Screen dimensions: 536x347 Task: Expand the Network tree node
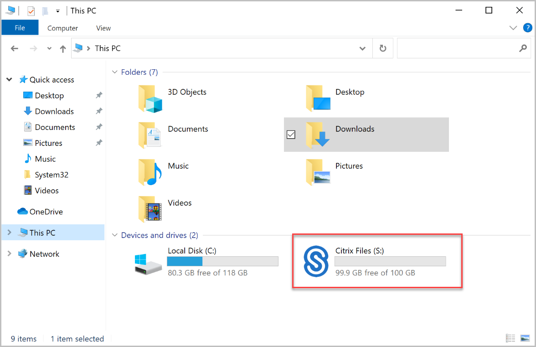click(x=9, y=254)
